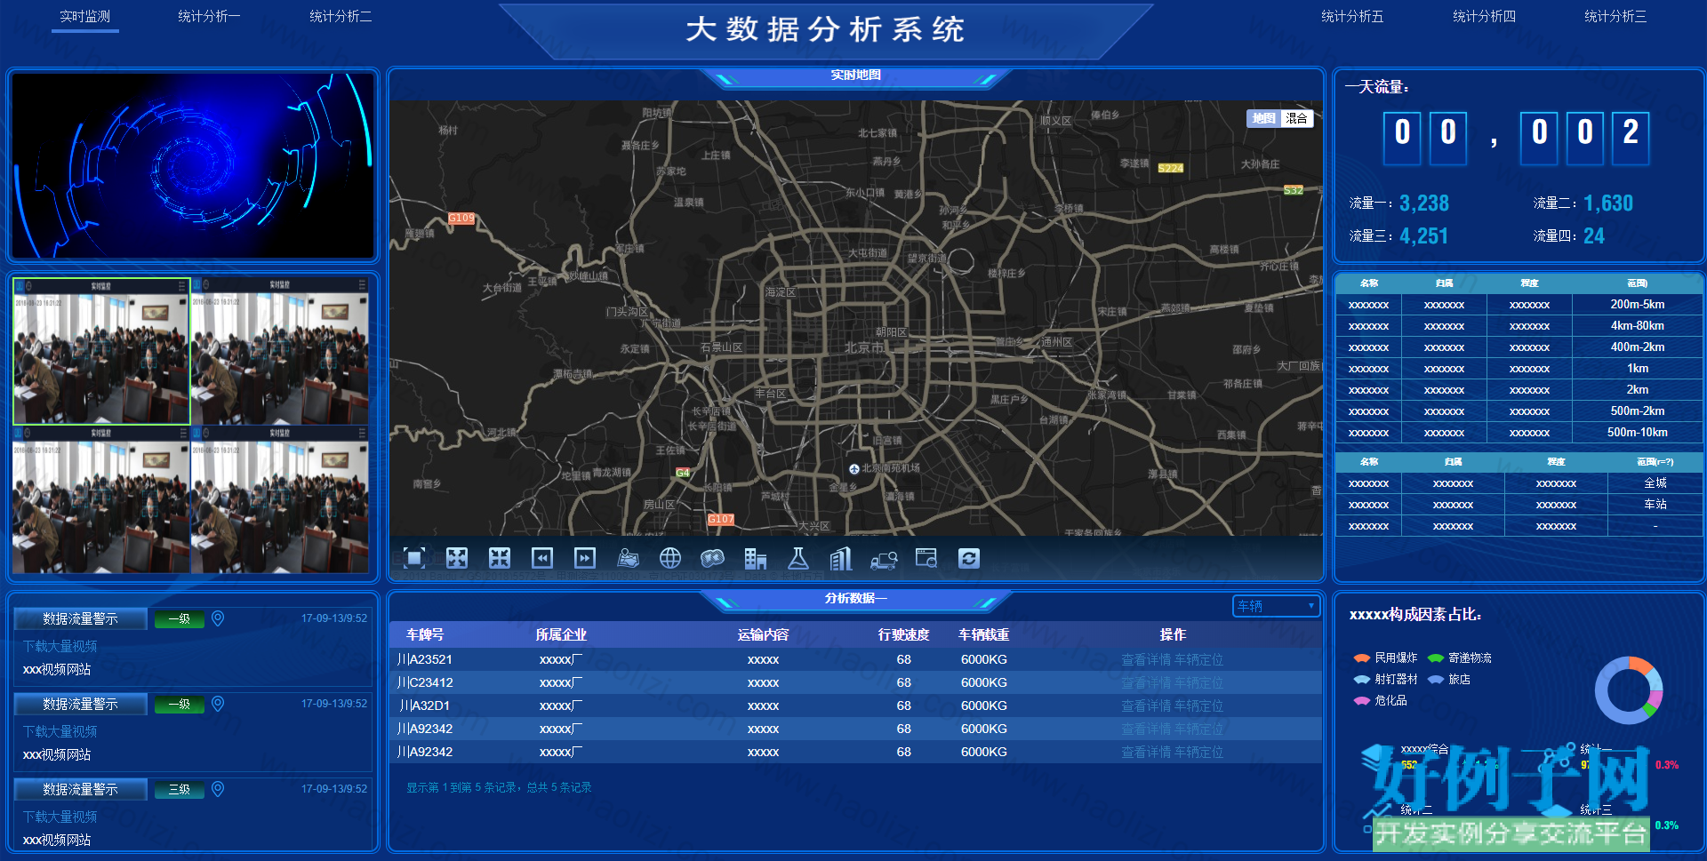Image resolution: width=1707 pixels, height=861 pixels.
Task: Click the map location pin icon
Action: (628, 558)
